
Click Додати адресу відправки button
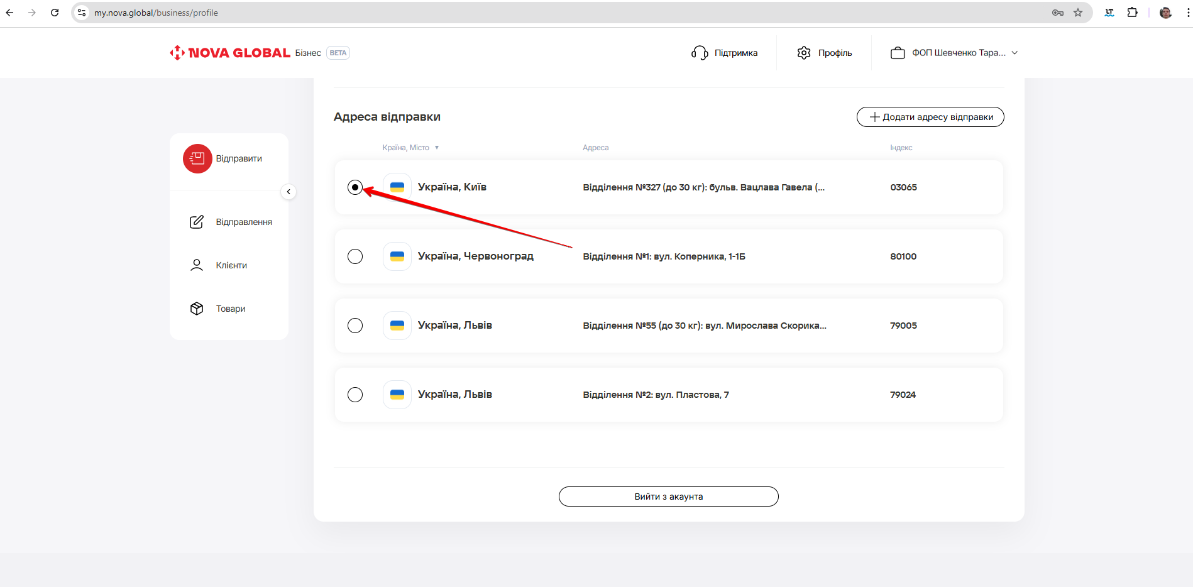pyautogui.click(x=930, y=117)
